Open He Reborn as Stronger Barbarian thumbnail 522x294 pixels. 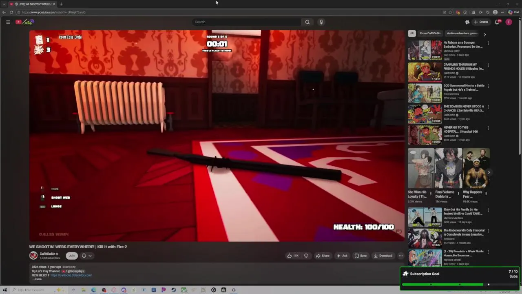[425, 50]
